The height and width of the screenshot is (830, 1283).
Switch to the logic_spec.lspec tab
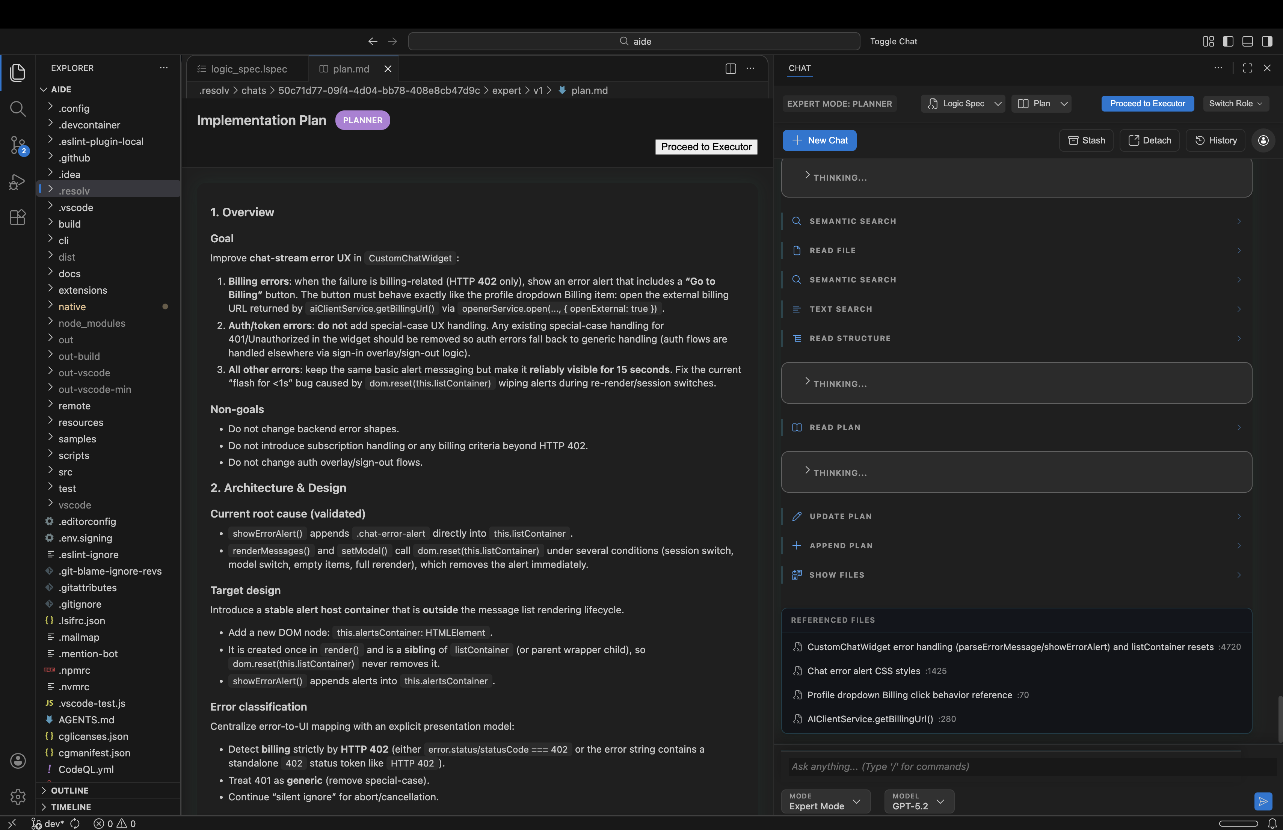click(x=248, y=69)
